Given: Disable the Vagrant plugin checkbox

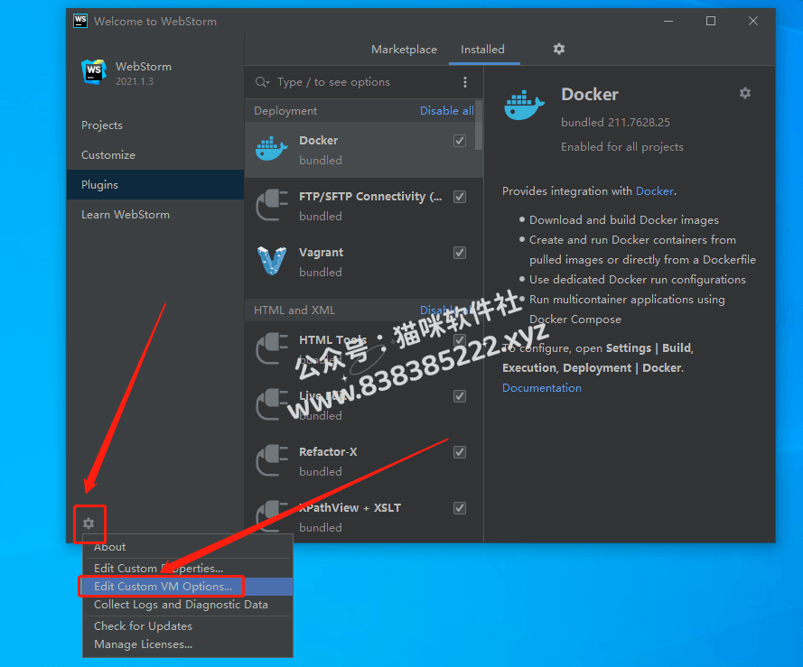Looking at the screenshot, I should pyautogui.click(x=460, y=253).
